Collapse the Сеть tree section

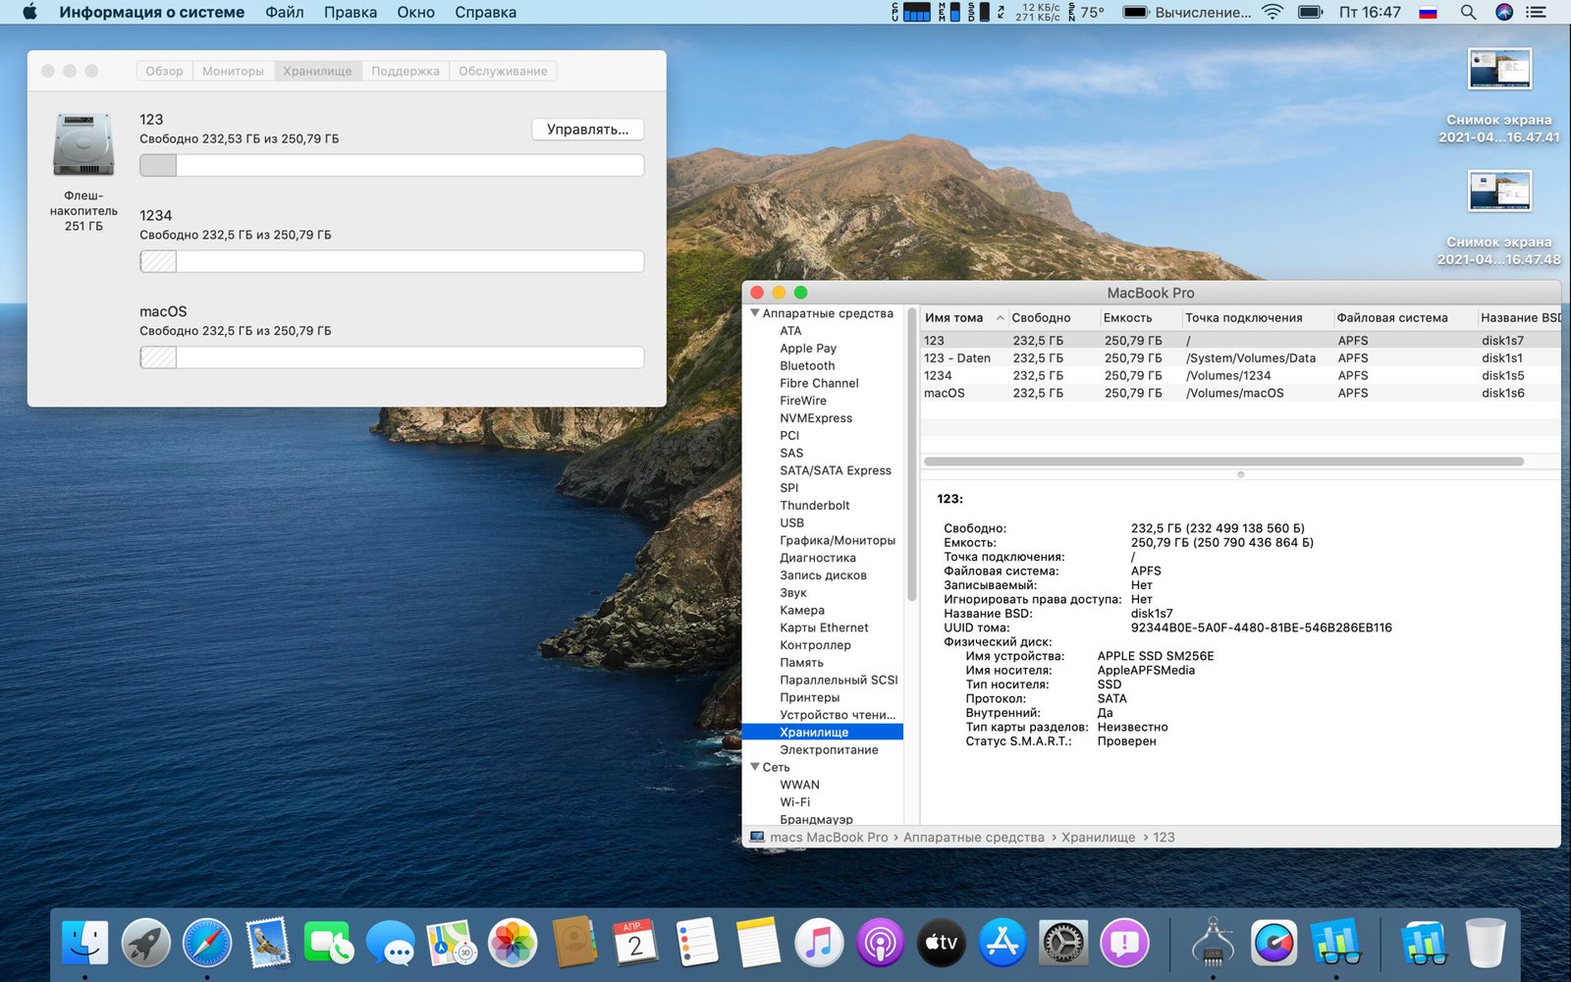tap(754, 767)
